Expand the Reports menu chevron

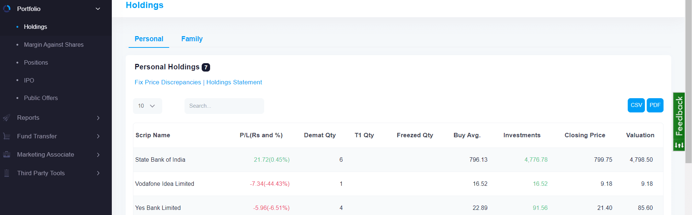(98, 118)
